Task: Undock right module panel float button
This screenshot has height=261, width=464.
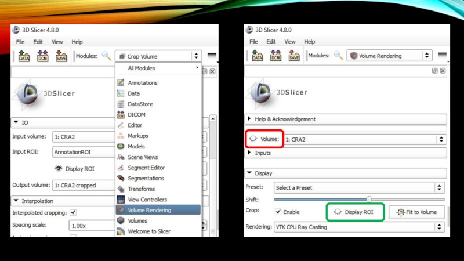Action: 434,71
